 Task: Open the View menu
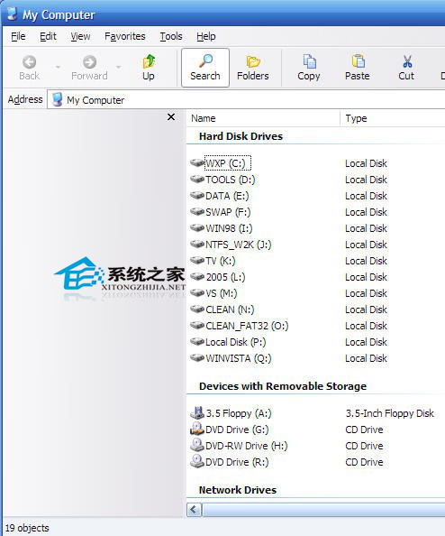80,36
